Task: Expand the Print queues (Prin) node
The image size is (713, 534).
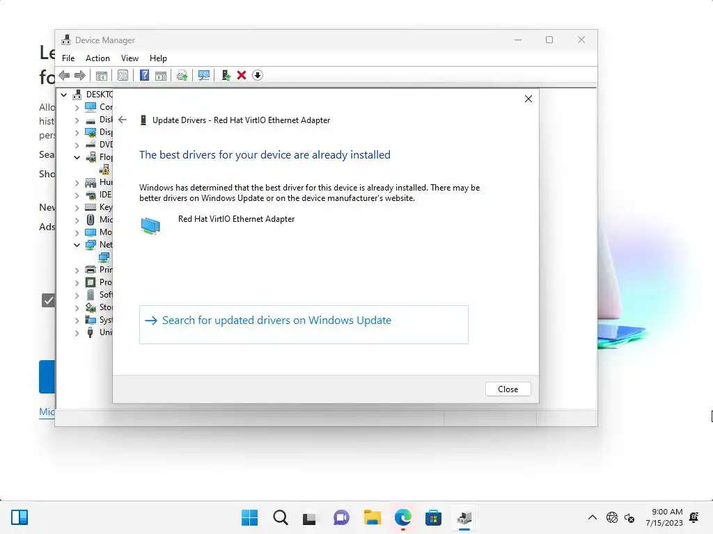Action: [x=77, y=270]
